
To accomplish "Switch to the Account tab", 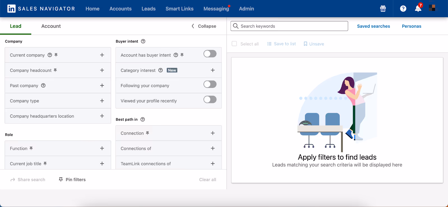I will [x=51, y=26].
